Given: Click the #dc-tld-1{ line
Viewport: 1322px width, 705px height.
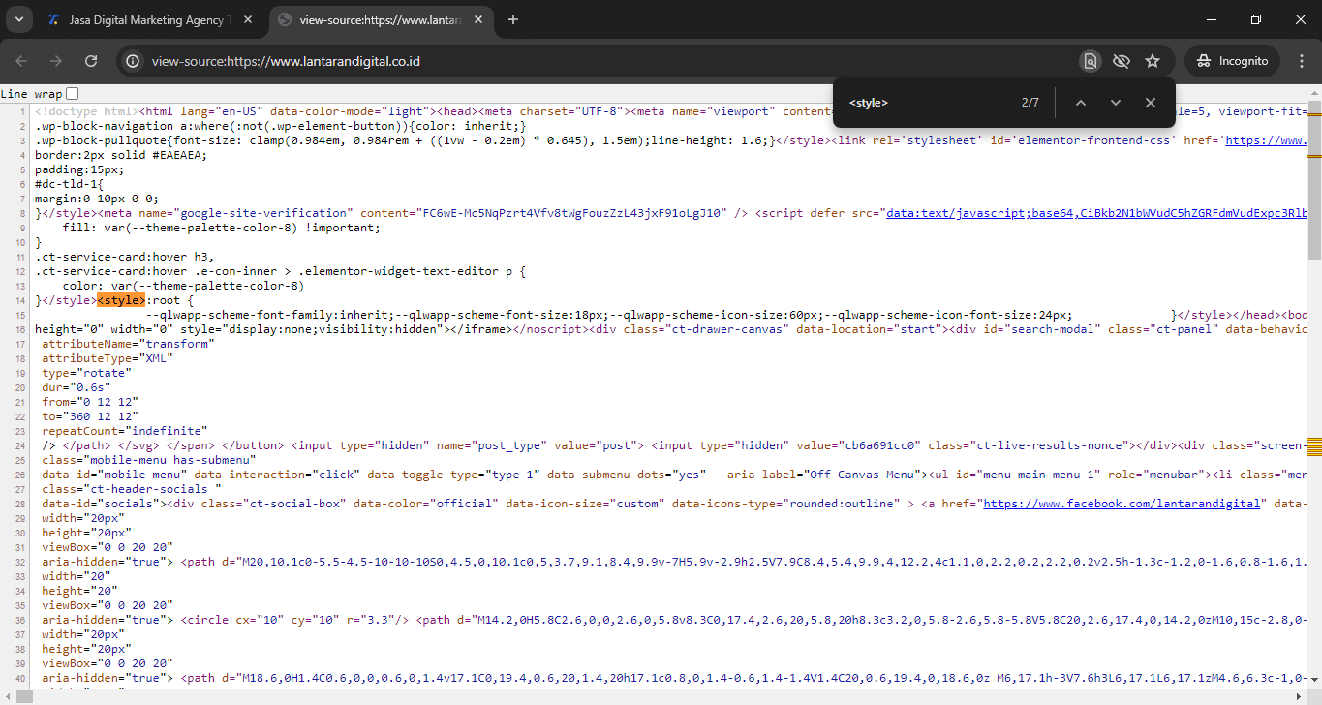Looking at the screenshot, I should (x=69, y=184).
